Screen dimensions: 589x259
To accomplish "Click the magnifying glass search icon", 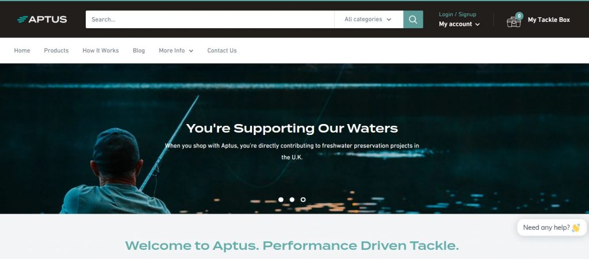I will click(413, 20).
